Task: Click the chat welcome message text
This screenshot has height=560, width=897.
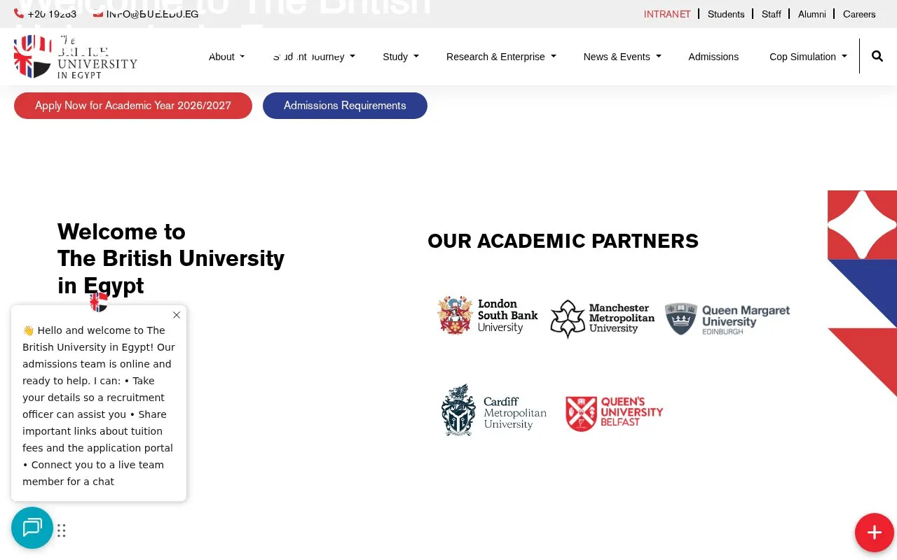Action: pos(99,406)
